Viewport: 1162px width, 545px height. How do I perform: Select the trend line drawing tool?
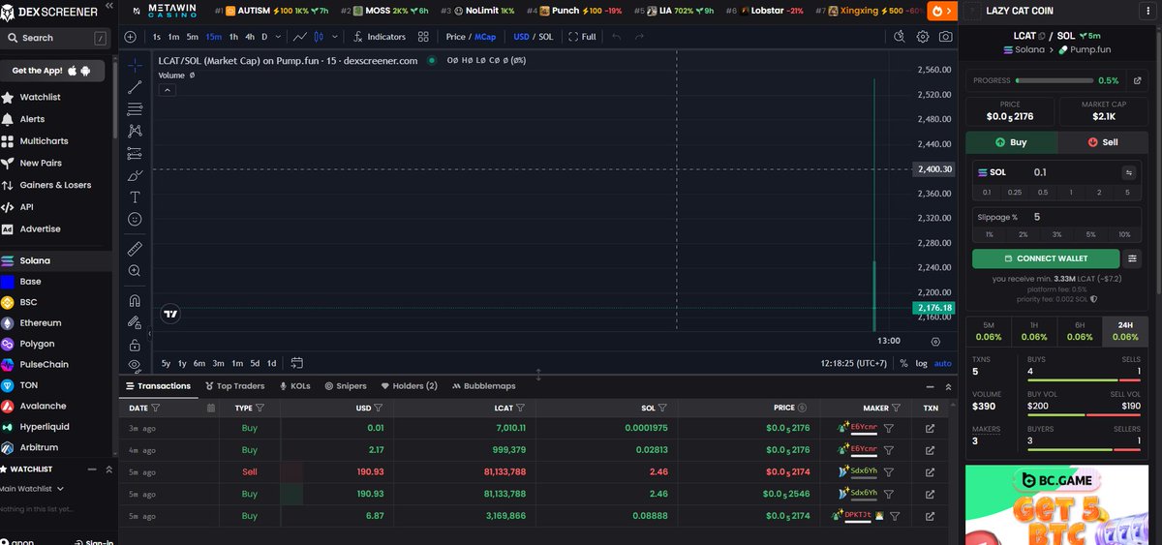135,86
